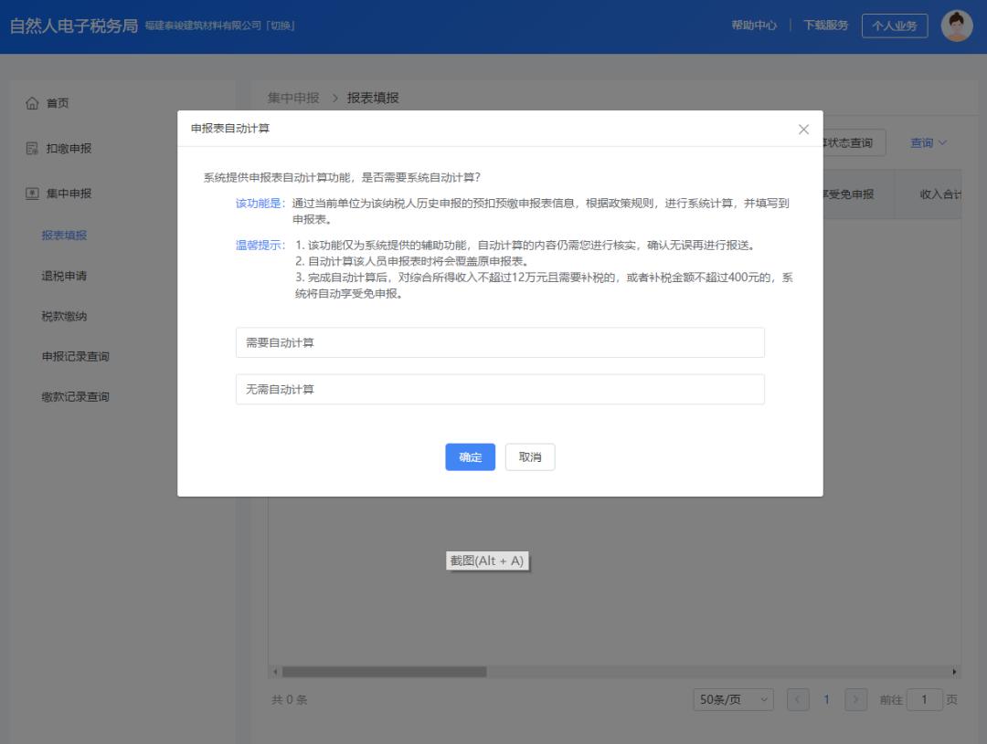Image resolution: width=987 pixels, height=744 pixels.
Task: Open 帮助中心 from the top bar
Action: [x=753, y=25]
